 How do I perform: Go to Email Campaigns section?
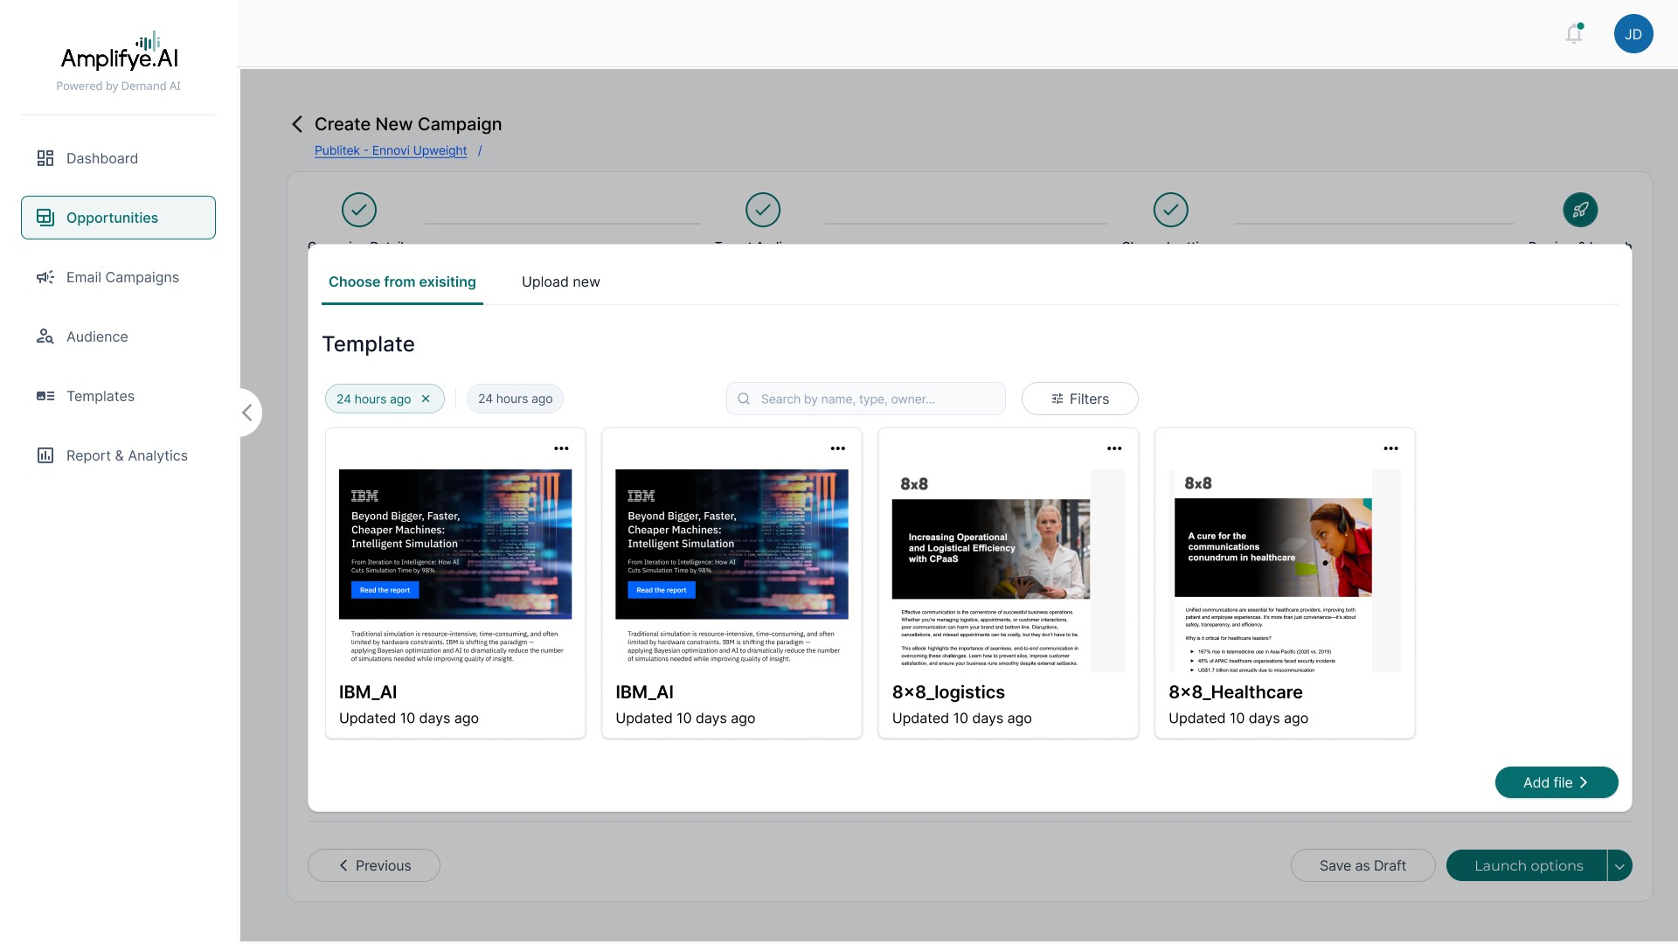coord(122,277)
